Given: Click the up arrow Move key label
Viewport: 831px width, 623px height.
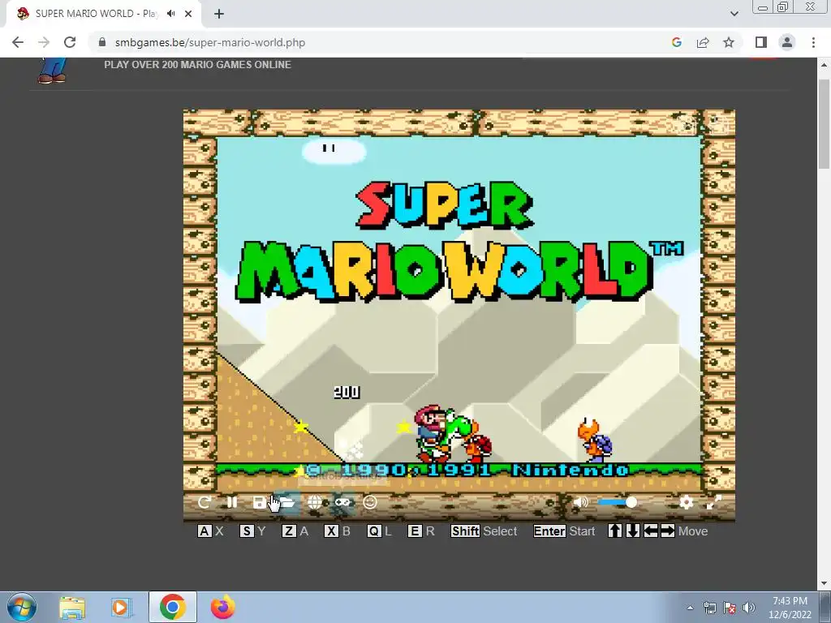Looking at the screenshot, I should (x=615, y=531).
